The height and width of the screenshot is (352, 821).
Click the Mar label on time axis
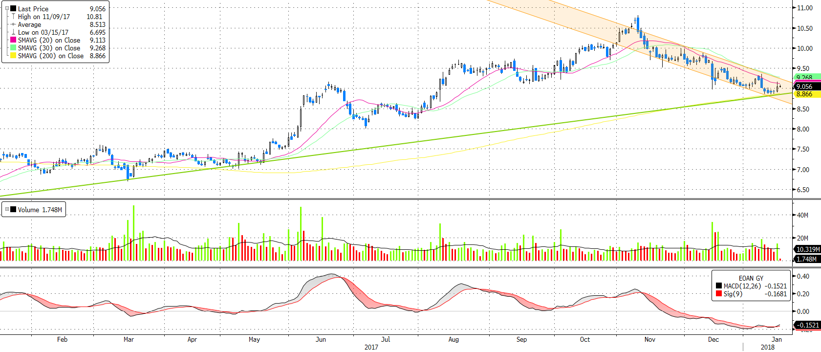click(129, 339)
